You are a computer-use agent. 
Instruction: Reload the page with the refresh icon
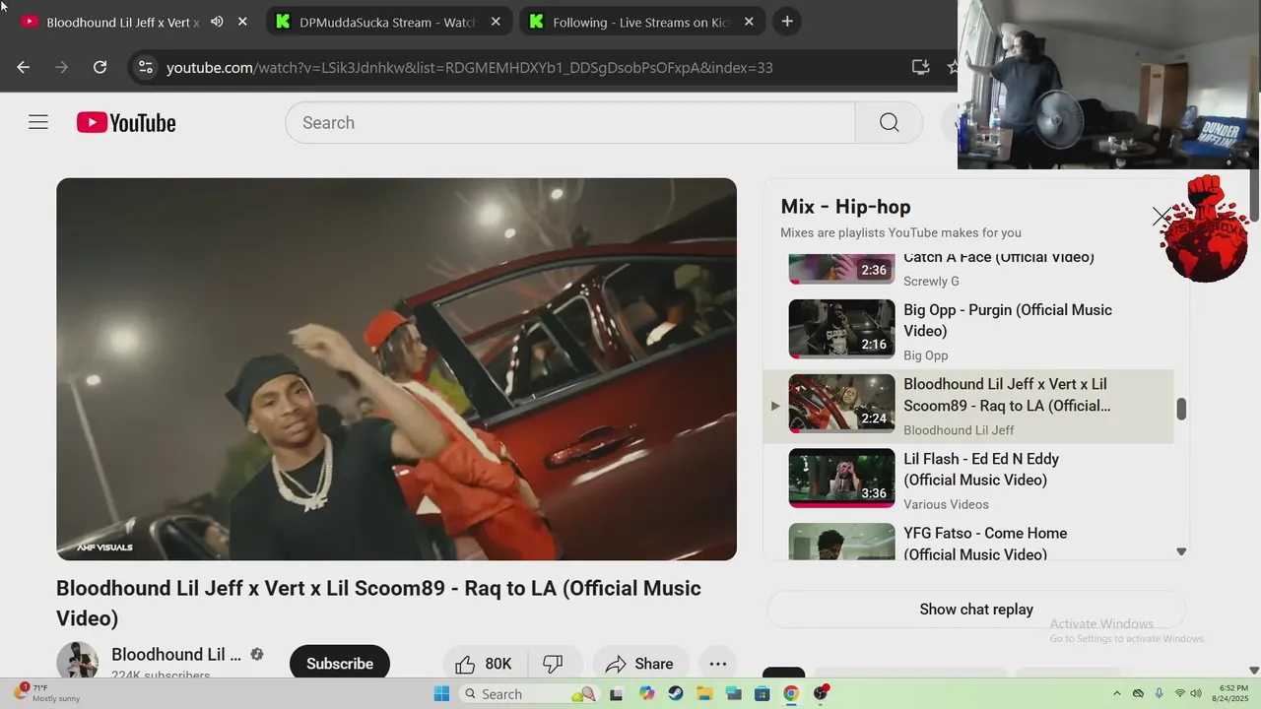coord(100,67)
